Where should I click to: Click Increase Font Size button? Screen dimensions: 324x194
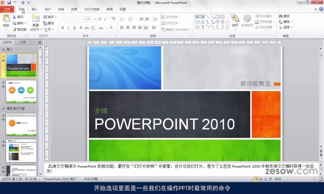(100, 19)
